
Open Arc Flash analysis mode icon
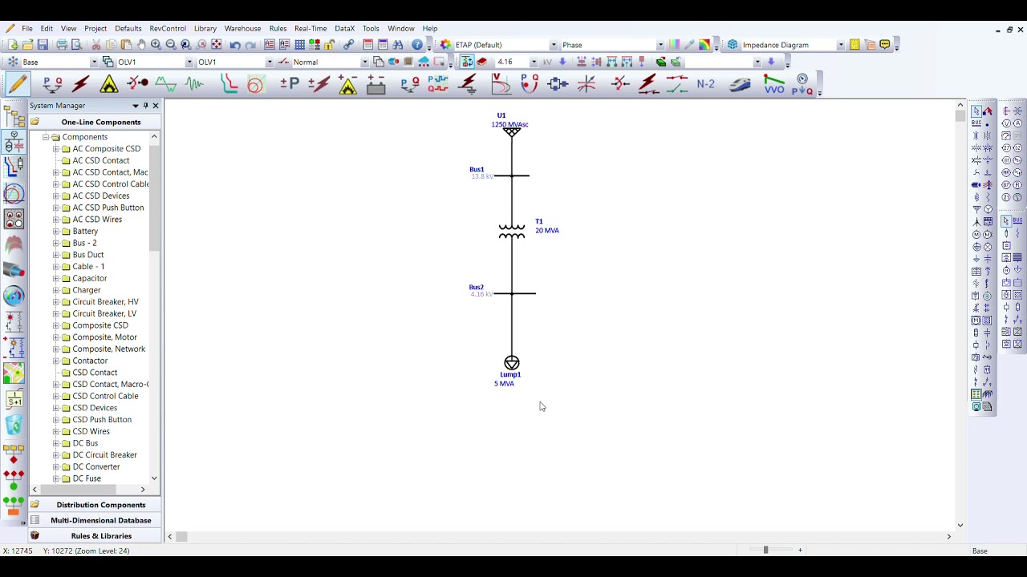109,84
